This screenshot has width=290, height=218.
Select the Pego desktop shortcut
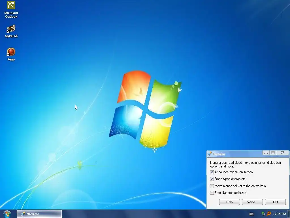(x=11, y=54)
